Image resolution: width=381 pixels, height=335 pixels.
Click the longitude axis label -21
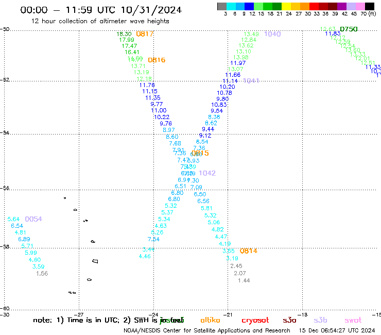(228, 314)
